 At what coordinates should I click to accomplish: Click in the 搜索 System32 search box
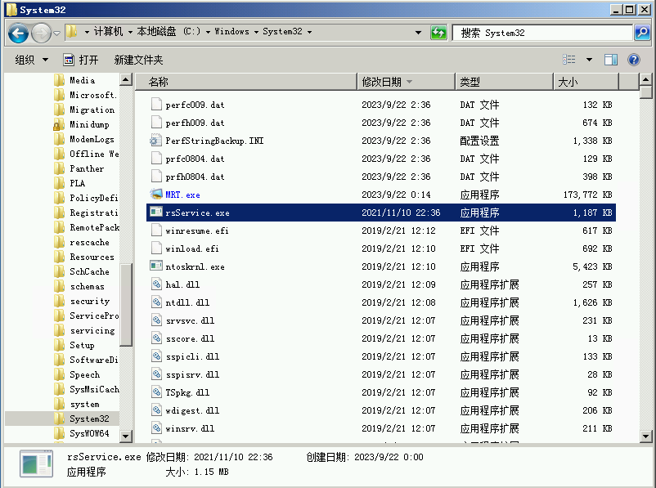click(540, 33)
